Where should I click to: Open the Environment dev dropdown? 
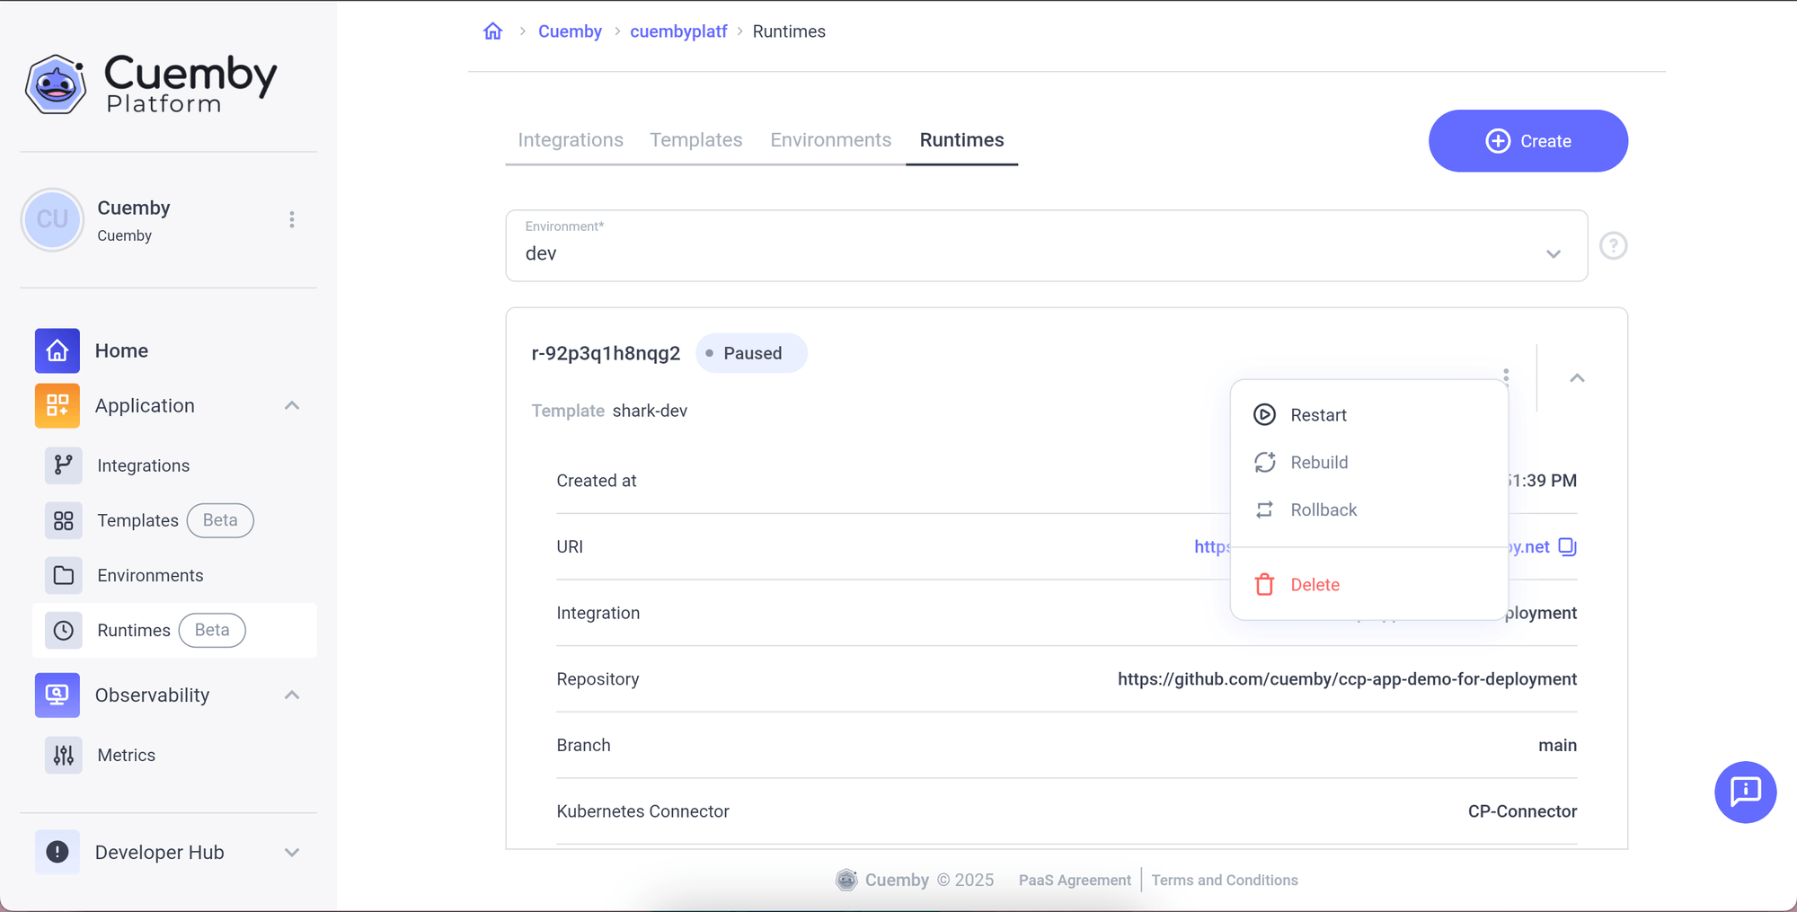[1046, 246]
